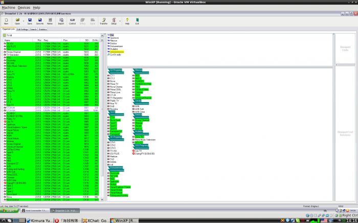Select Leo TV in bouquet services
The image size is (358, 223).
point(138,151)
